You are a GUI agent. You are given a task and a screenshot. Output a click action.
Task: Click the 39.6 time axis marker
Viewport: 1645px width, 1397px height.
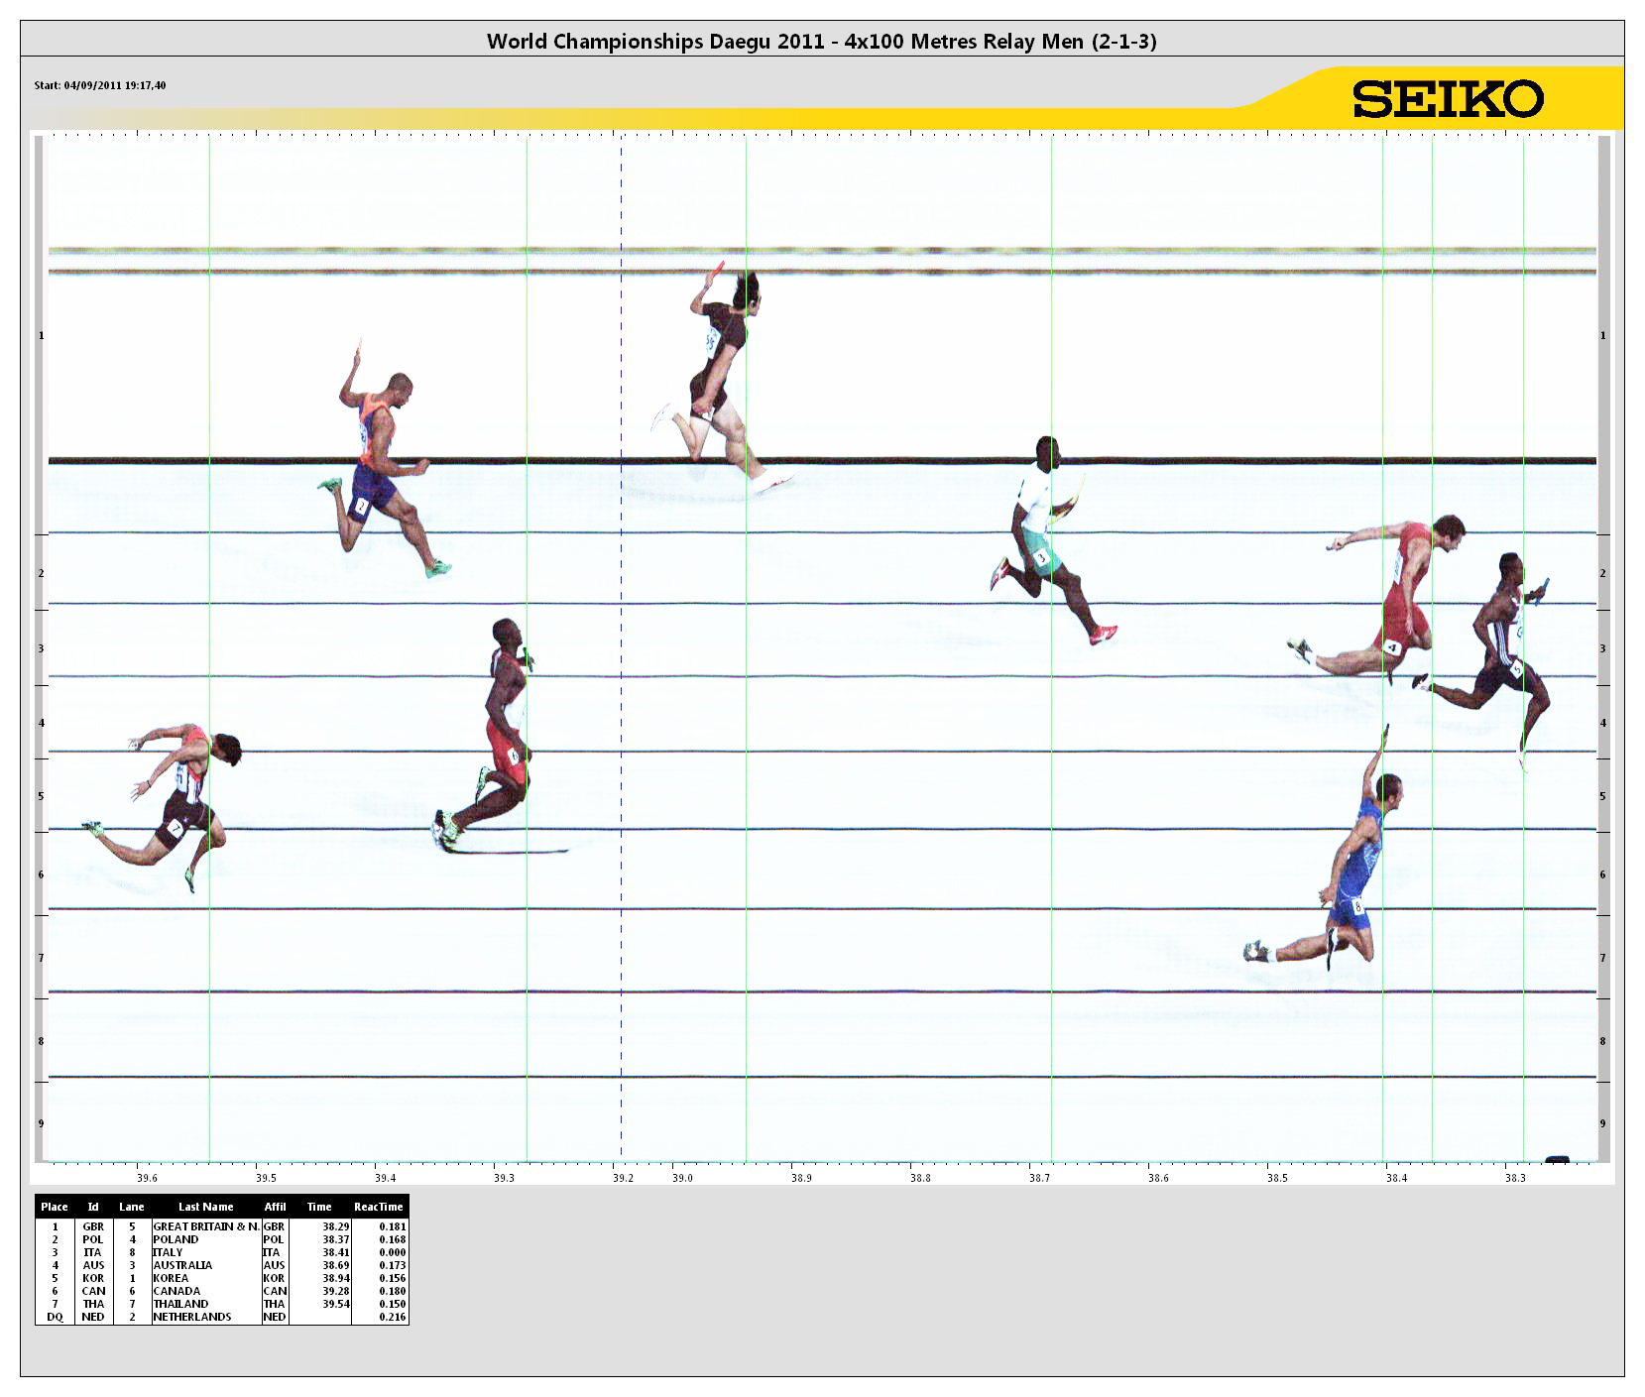pos(147,1178)
